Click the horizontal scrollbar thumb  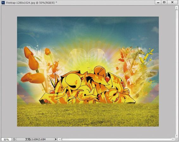(116, 139)
